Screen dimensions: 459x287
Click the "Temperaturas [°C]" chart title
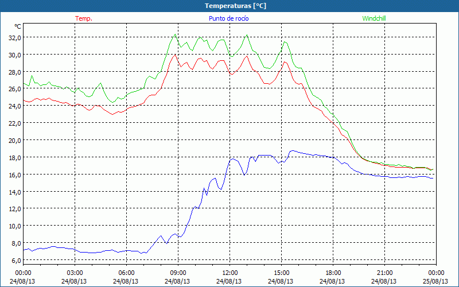point(235,6)
